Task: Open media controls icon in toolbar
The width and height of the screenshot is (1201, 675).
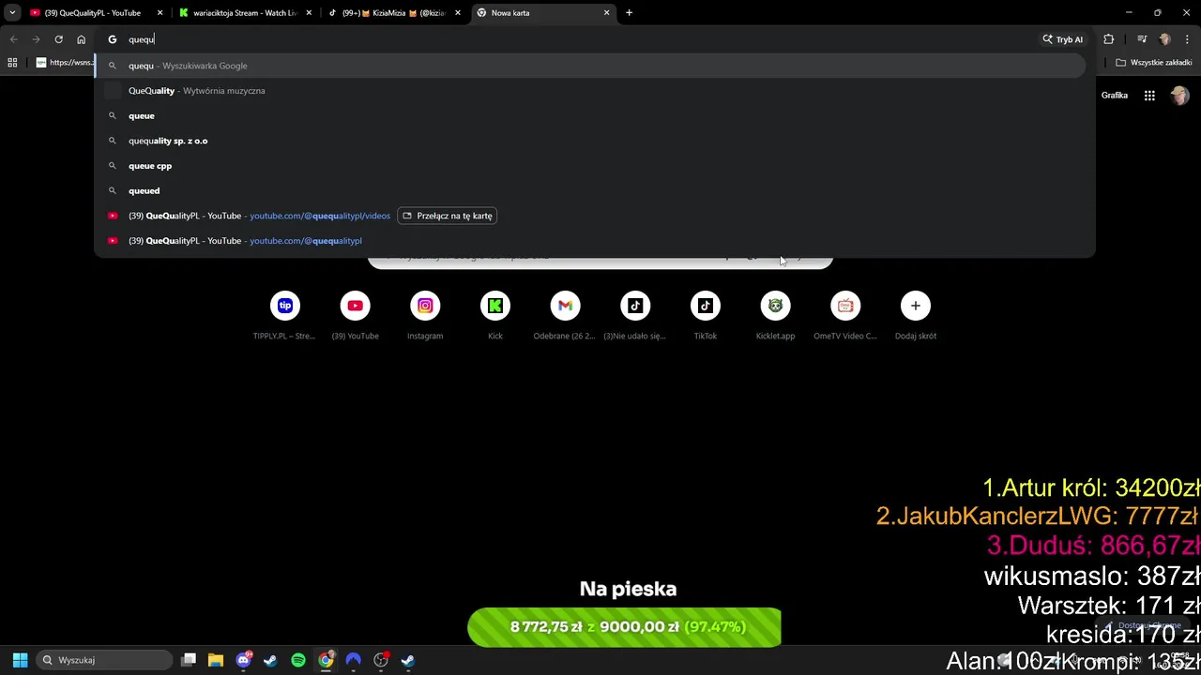Action: point(1142,39)
